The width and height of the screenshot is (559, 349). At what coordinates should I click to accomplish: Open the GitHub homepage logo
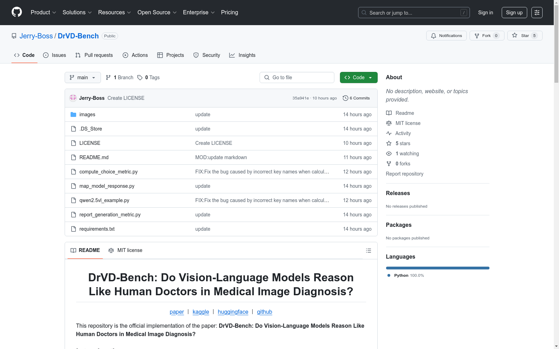click(x=17, y=12)
